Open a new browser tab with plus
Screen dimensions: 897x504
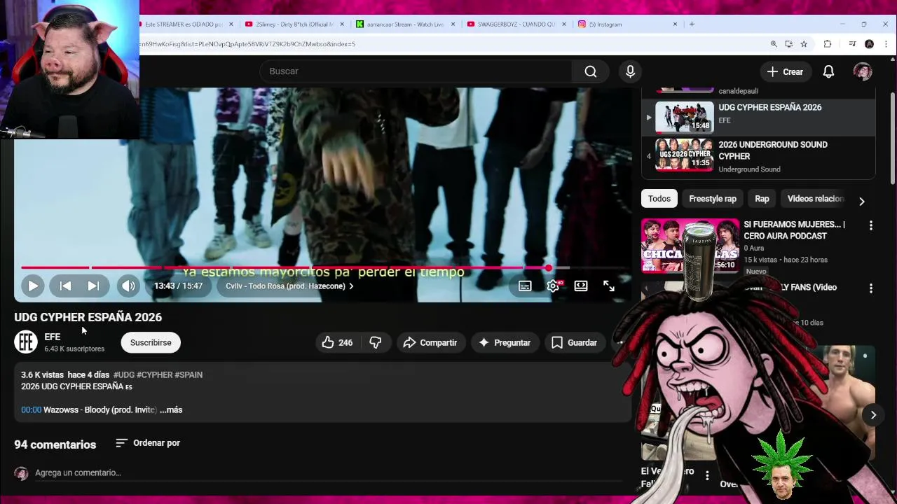pyautogui.click(x=692, y=24)
